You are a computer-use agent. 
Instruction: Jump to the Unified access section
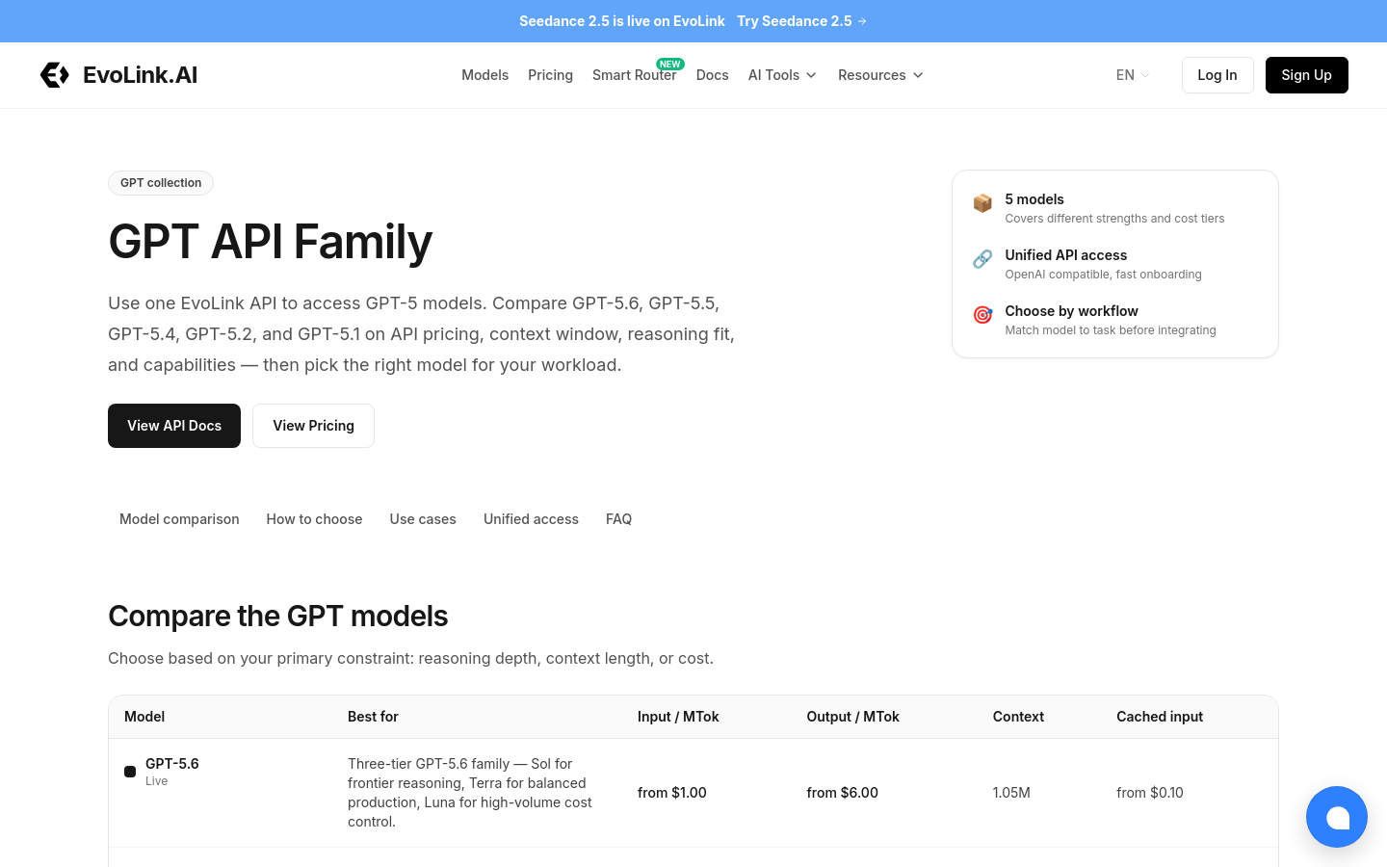tap(531, 519)
